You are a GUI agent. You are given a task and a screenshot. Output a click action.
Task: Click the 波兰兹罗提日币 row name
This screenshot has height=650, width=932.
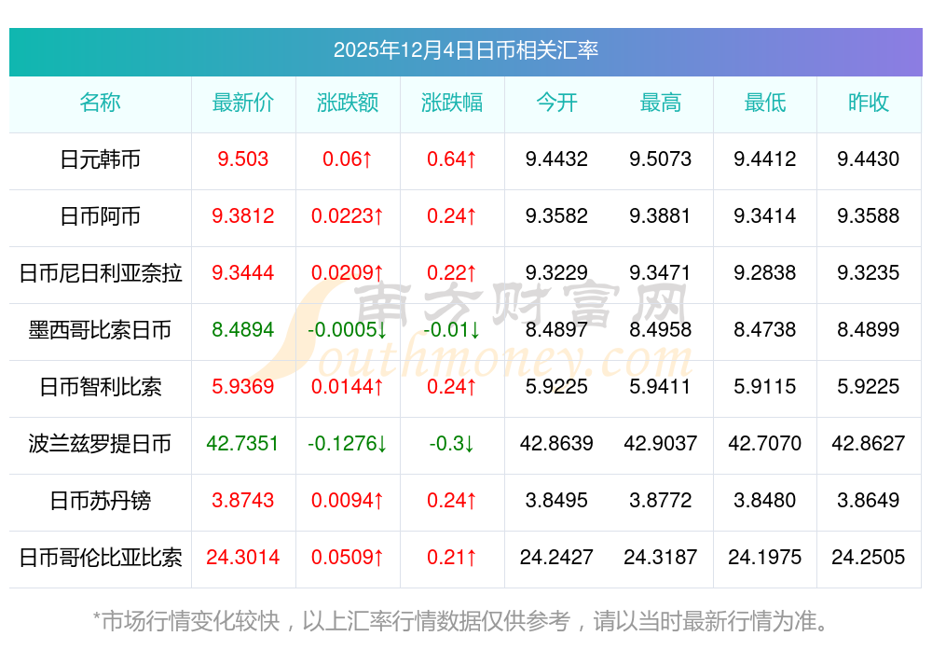100,444
